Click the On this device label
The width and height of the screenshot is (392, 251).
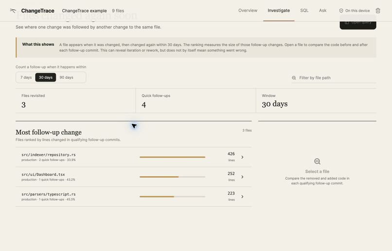357,11
